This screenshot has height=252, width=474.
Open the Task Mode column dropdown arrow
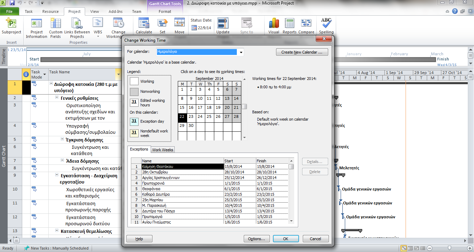point(45,74)
